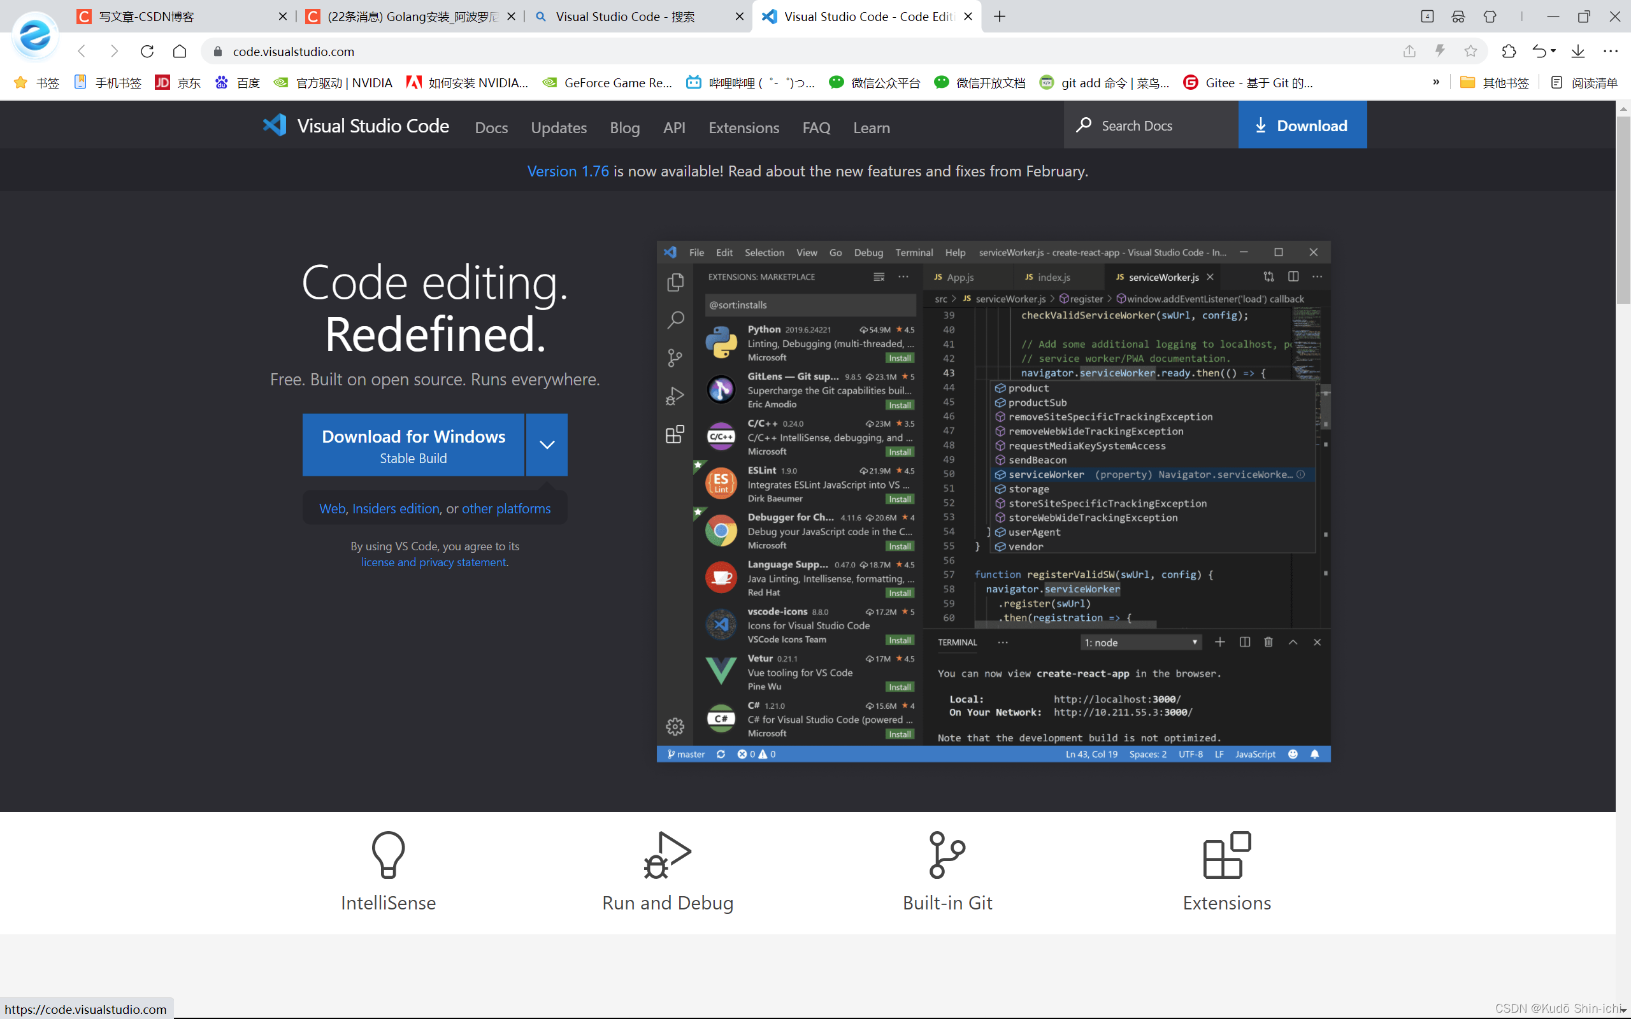
Task: Go to the browser home icon
Action: click(x=179, y=51)
